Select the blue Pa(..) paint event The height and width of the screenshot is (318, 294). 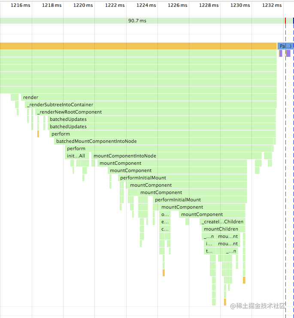coord(285,46)
